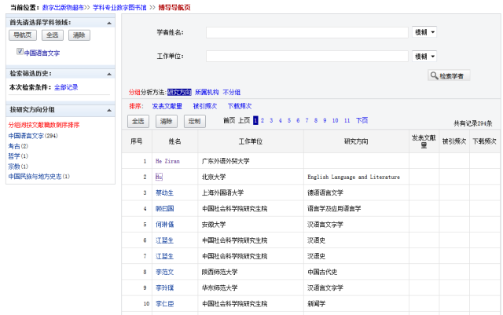
Task: Open the 数字出版物超市 breadcrumb link
Action: 63,7
